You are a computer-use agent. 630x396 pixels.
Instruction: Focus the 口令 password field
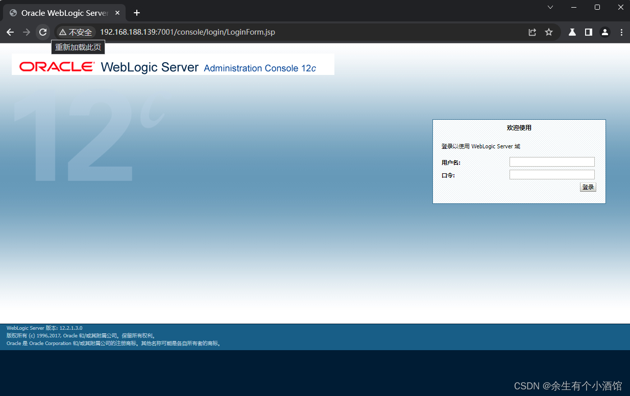[552, 174]
